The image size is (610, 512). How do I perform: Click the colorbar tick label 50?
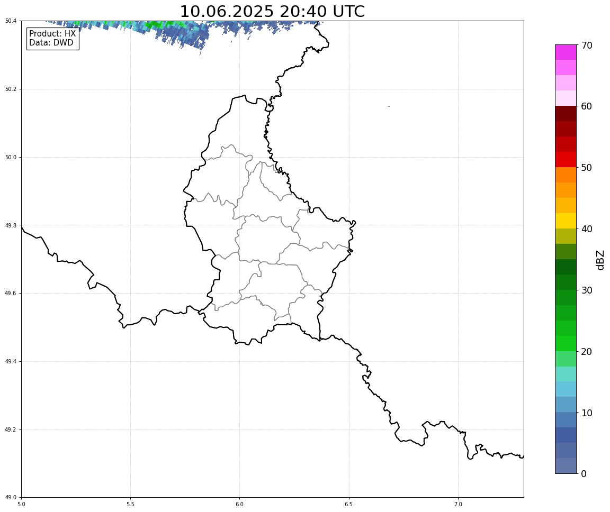(x=587, y=168)
